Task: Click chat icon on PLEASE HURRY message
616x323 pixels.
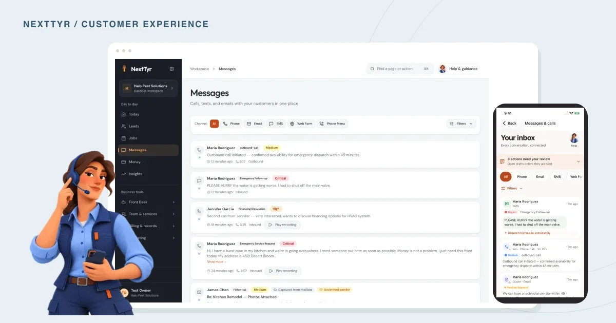Action: 199,181
